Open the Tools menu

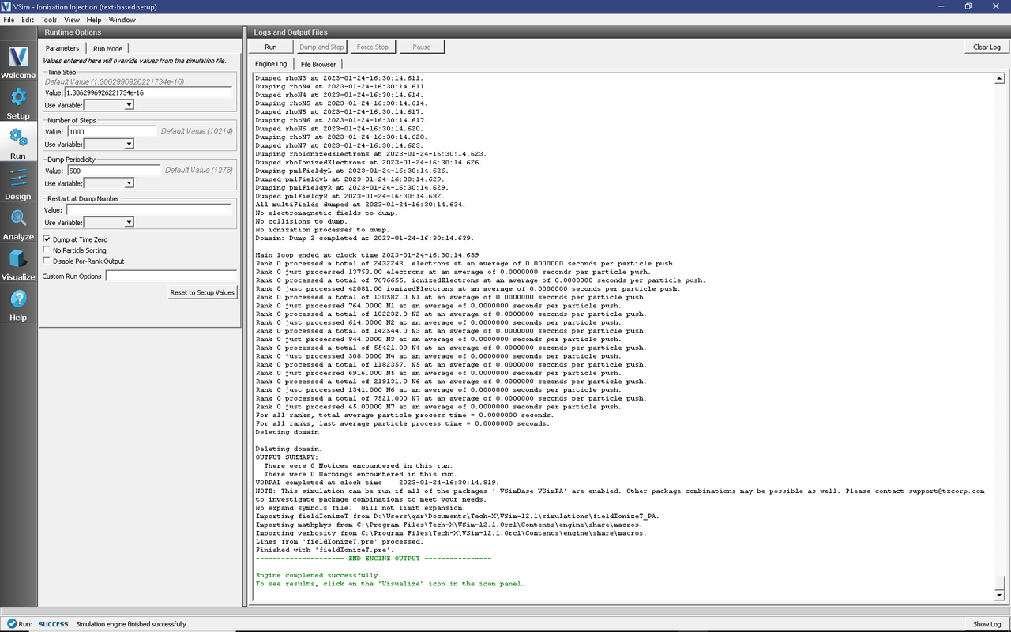[49, 19]
